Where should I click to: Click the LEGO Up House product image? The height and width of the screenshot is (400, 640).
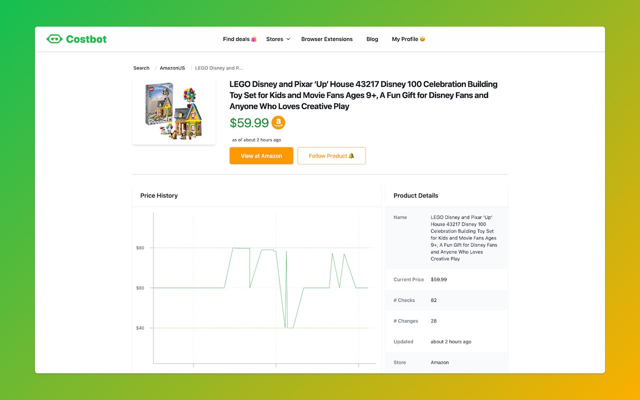pyautogui.click(x=174, y=111)
